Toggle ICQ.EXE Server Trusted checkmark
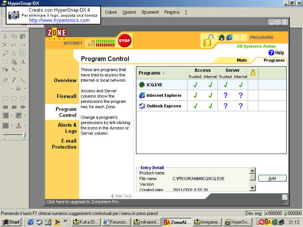303x227 pixels. [225, 84]
